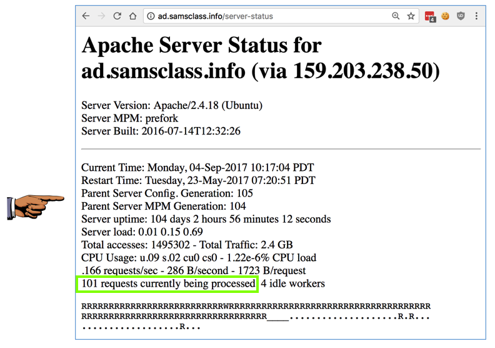Click the Total accesses line
This screenshot has height=348, width=495.
coord(187,245)
